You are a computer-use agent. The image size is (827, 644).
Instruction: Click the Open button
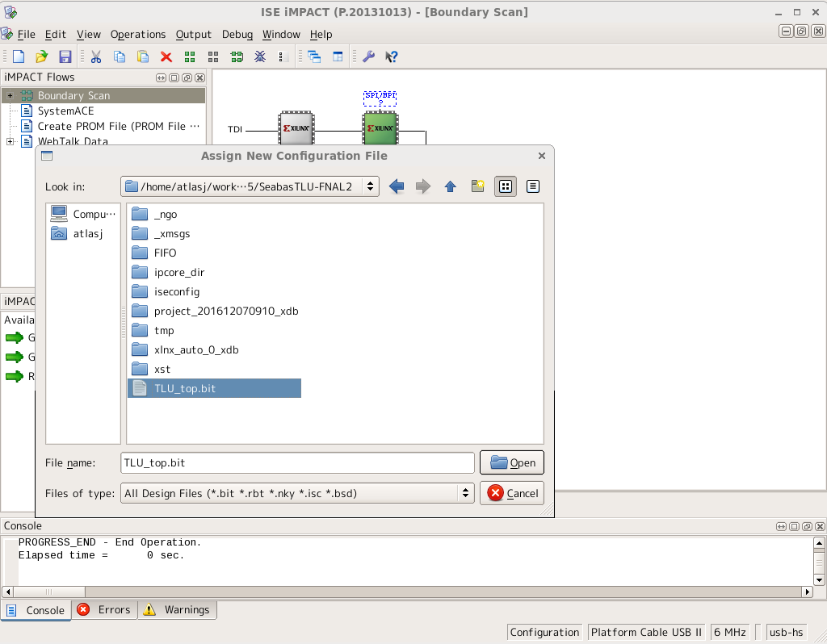click(x=512, y=462)
